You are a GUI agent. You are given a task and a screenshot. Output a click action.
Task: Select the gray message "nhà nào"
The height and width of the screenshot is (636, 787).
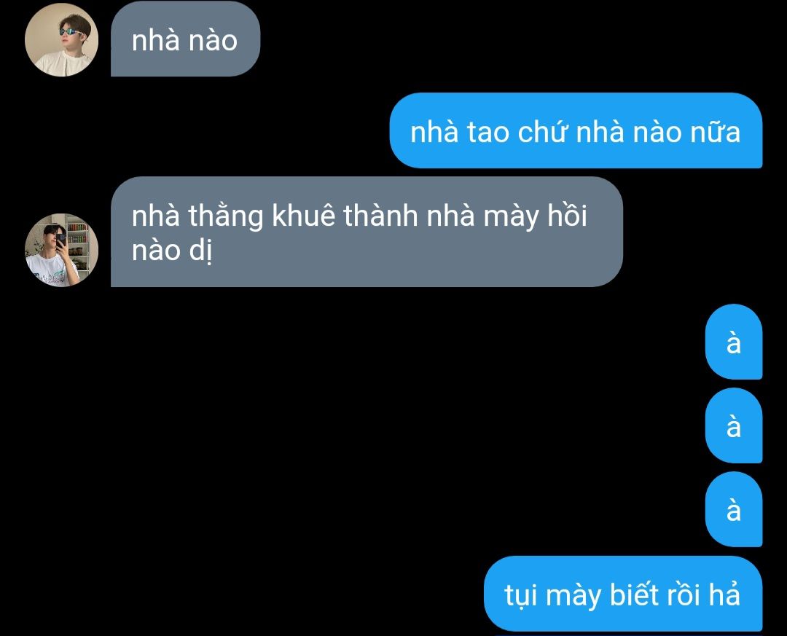point(185,39)
